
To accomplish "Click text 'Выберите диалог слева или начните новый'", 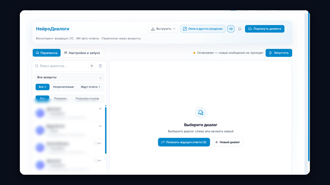I will (x=201, y=131).
